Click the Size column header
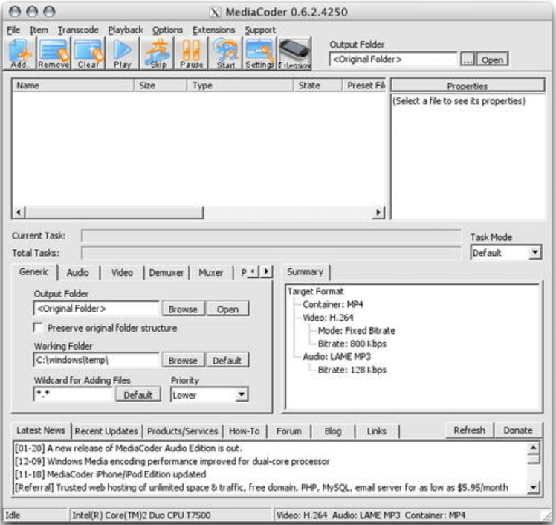 (161, 86)
